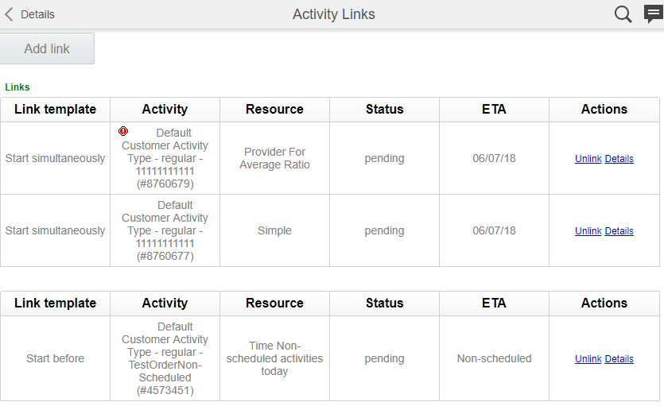664x406 pixels.
Task: Select activity #8760677 cell
Action: coord(165,230)
